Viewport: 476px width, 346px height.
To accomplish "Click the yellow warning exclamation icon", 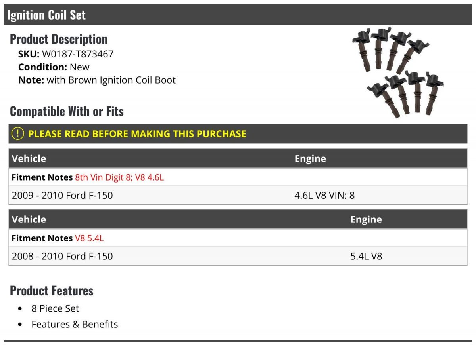I will (18, 134).
